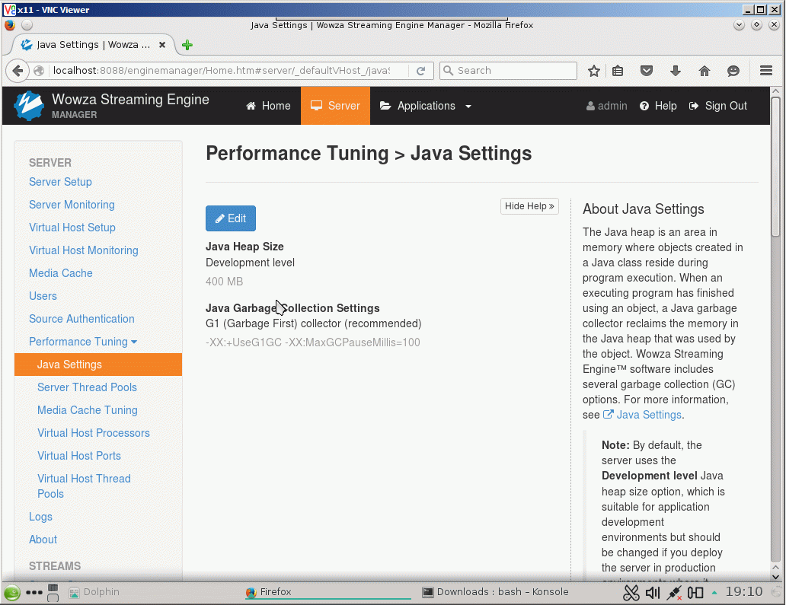The width and height of the screenshot is (786, 605).
Task: Click the Wowza Streaming Engine logo
Action: [x=30, y=106]
